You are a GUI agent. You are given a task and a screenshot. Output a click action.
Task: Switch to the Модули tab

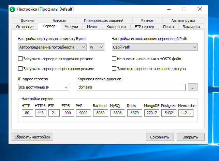71,27
